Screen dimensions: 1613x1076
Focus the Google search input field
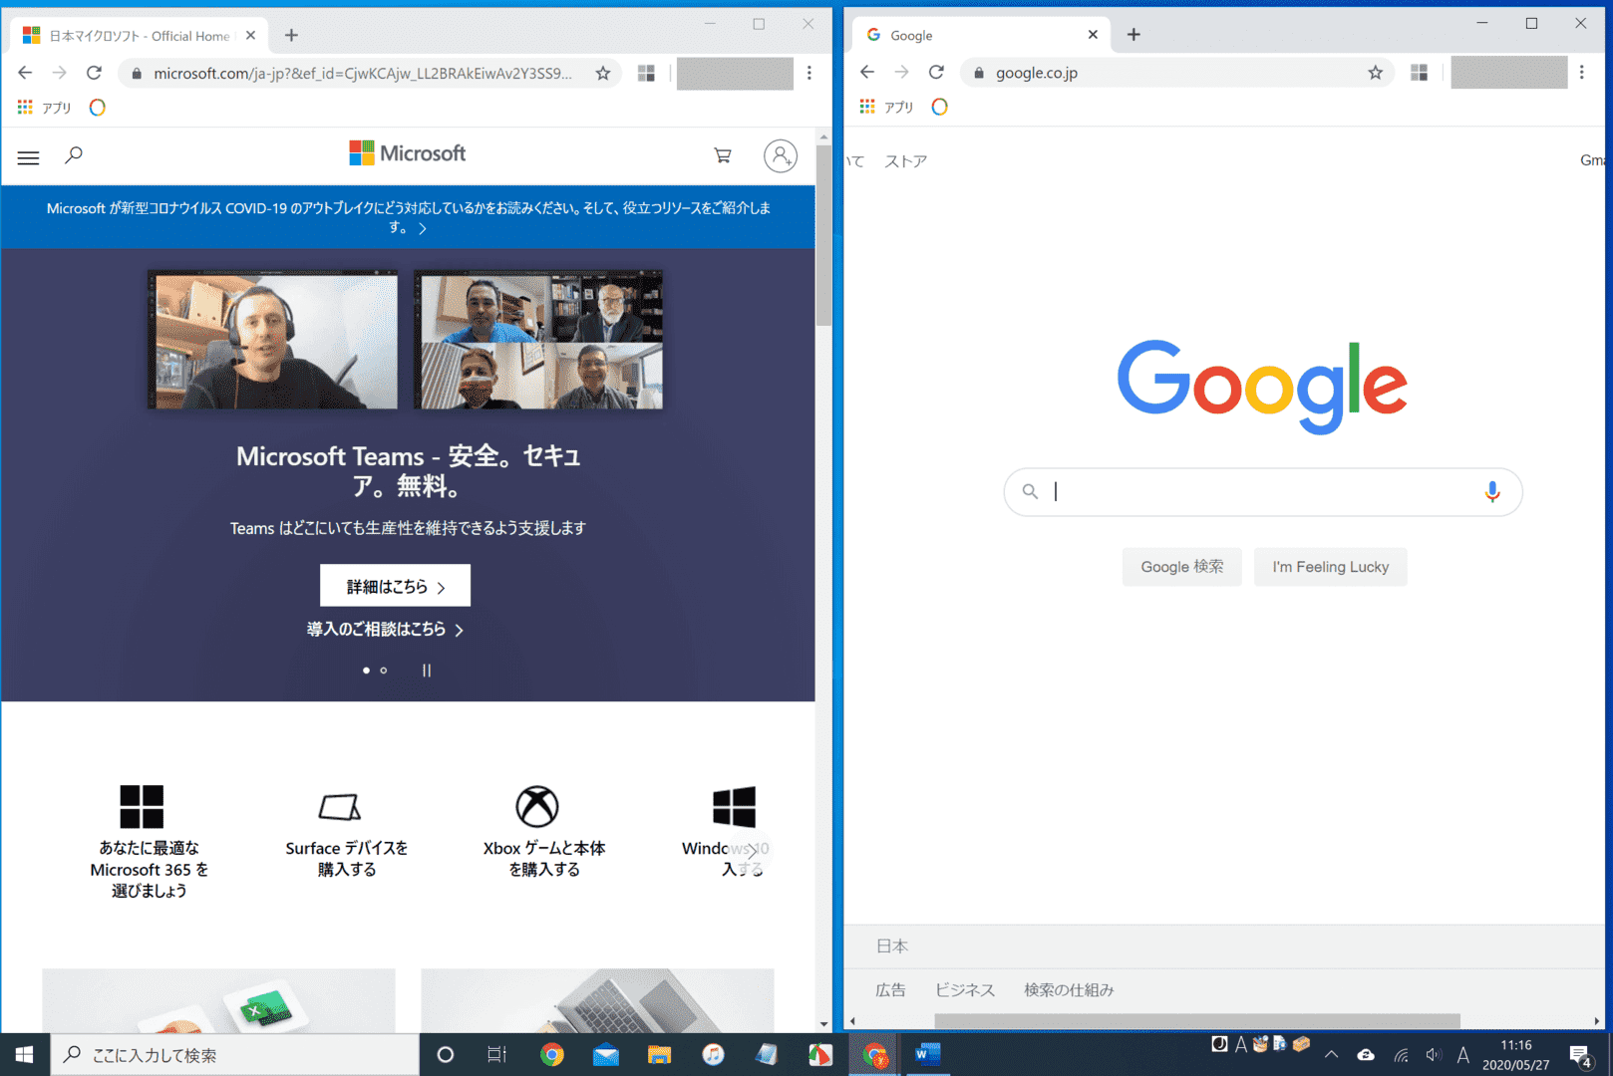point(1263,491)
